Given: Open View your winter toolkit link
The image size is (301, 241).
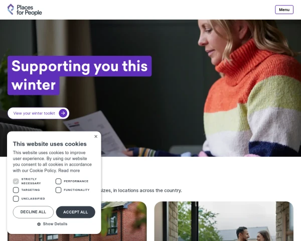Looking at the screenshot, I should 39,113.
